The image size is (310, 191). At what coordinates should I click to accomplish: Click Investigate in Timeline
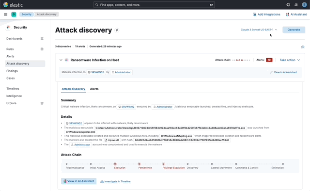pyautogui.click(x=115, y=181)
